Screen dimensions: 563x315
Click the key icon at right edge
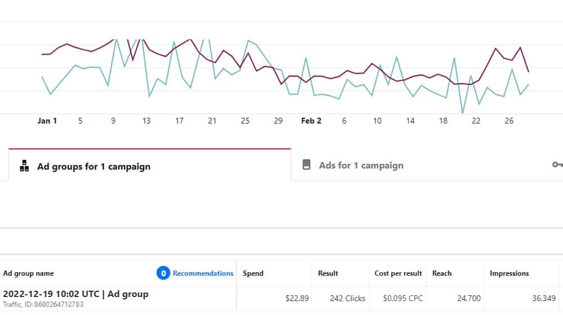tap(557, 165)
